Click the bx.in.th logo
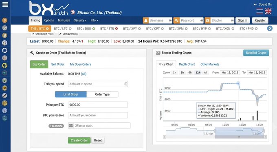 (49, 8)
